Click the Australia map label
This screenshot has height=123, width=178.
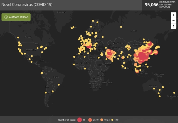click(153, 86)
